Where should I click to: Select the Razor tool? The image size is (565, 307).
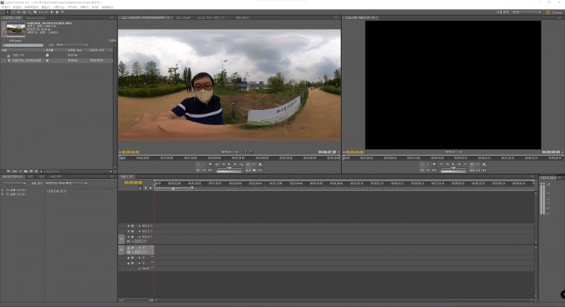tap(35, 12)
